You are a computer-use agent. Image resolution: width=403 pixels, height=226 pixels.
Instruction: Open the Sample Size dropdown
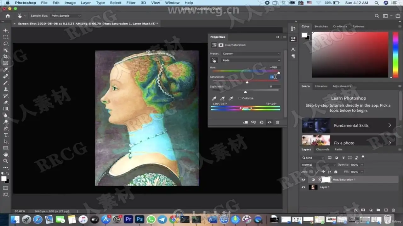pyautogui.click(x=66, y=16)
